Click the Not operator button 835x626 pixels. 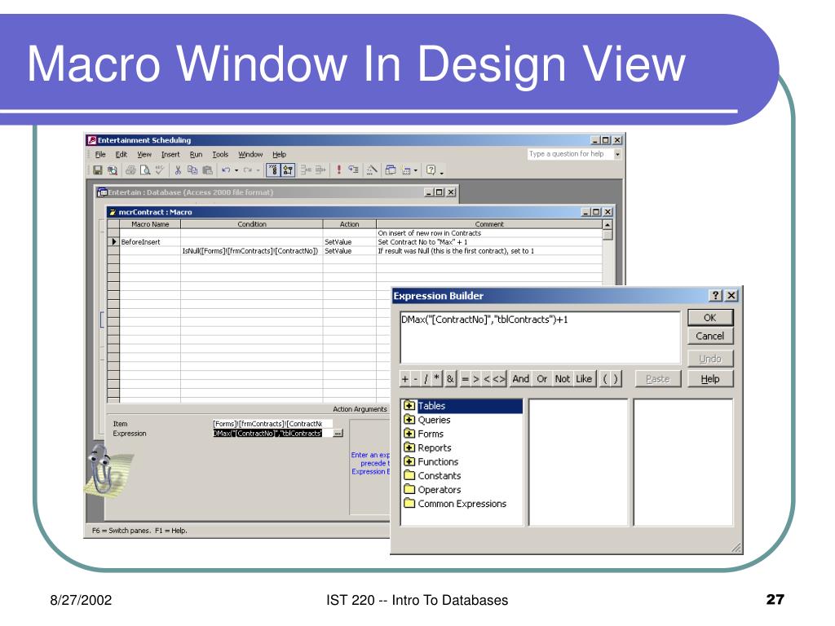pos(563,379)
